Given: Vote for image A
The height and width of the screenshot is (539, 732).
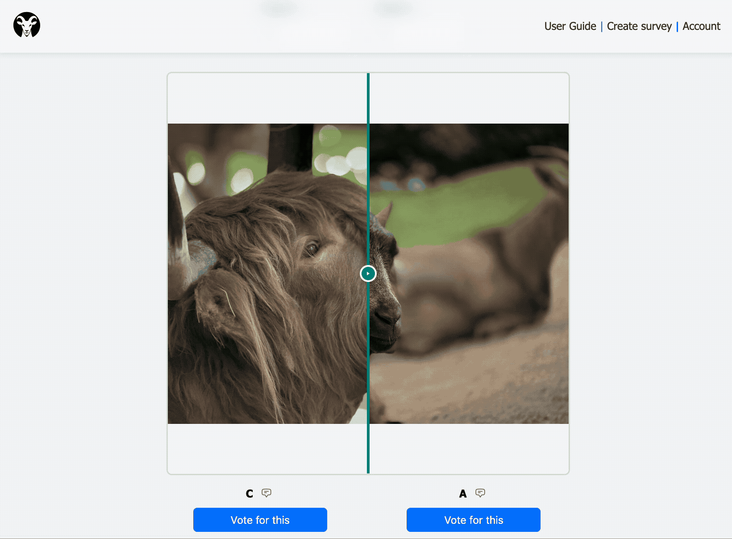Looking at the screenshot, I should [x=474, y=520].
